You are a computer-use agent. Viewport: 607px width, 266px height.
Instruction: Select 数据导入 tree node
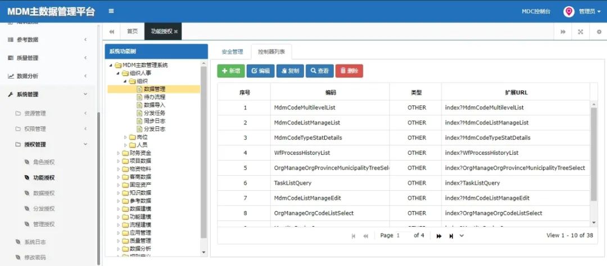[x=155, y=105]
